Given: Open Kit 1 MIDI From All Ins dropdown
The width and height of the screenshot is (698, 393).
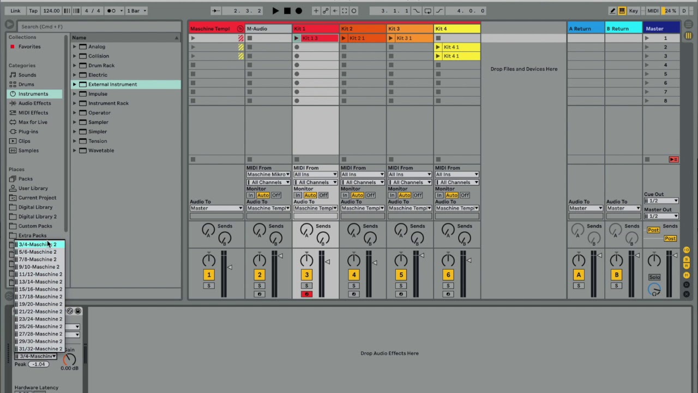Looking at the screenshot, I should pyautogui.click(x=315, y=175).
